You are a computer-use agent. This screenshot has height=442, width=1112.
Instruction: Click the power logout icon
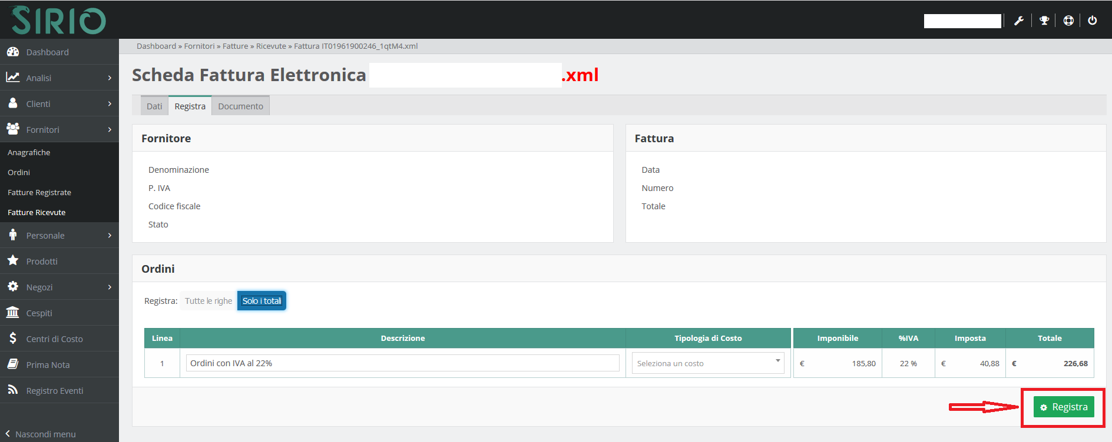pos(1093,21)
